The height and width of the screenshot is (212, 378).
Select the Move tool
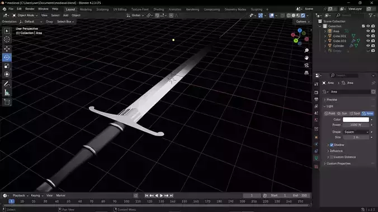click(7, 49)
